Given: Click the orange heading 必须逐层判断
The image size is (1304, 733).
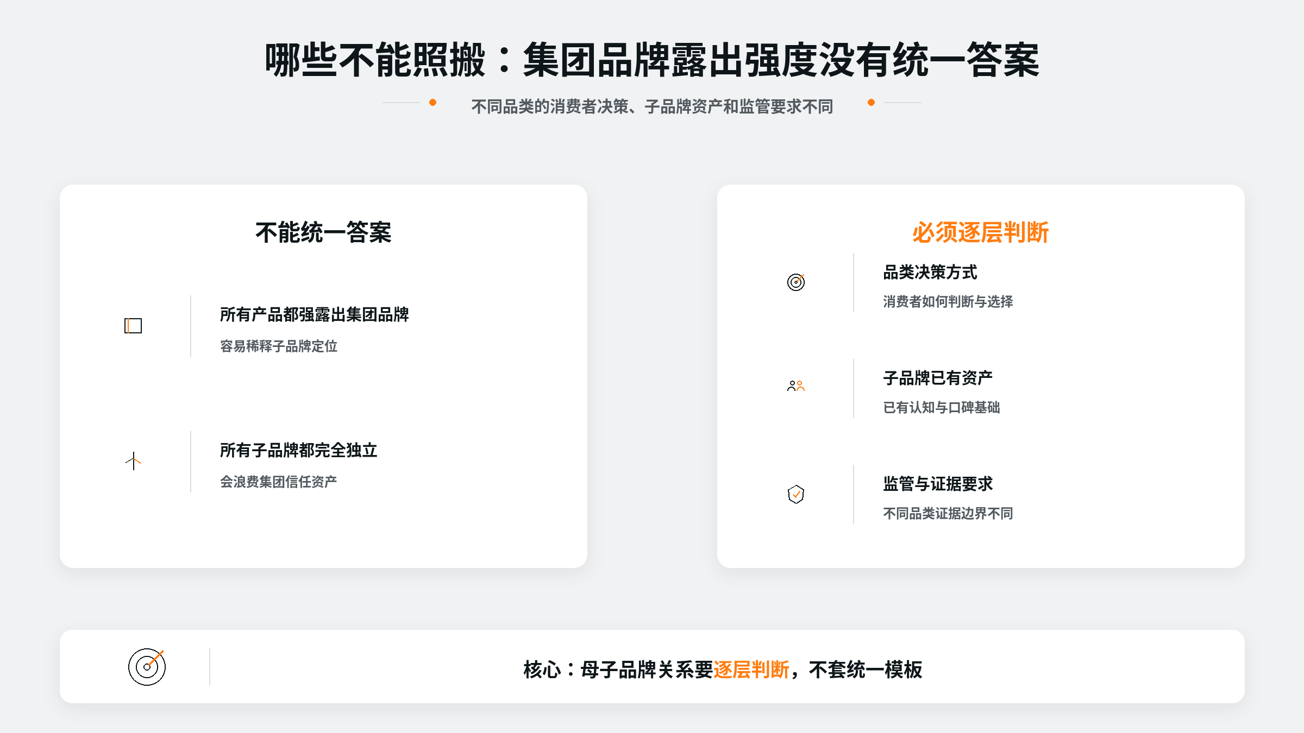Looking at the screenshot, I should tap(981, 232).
